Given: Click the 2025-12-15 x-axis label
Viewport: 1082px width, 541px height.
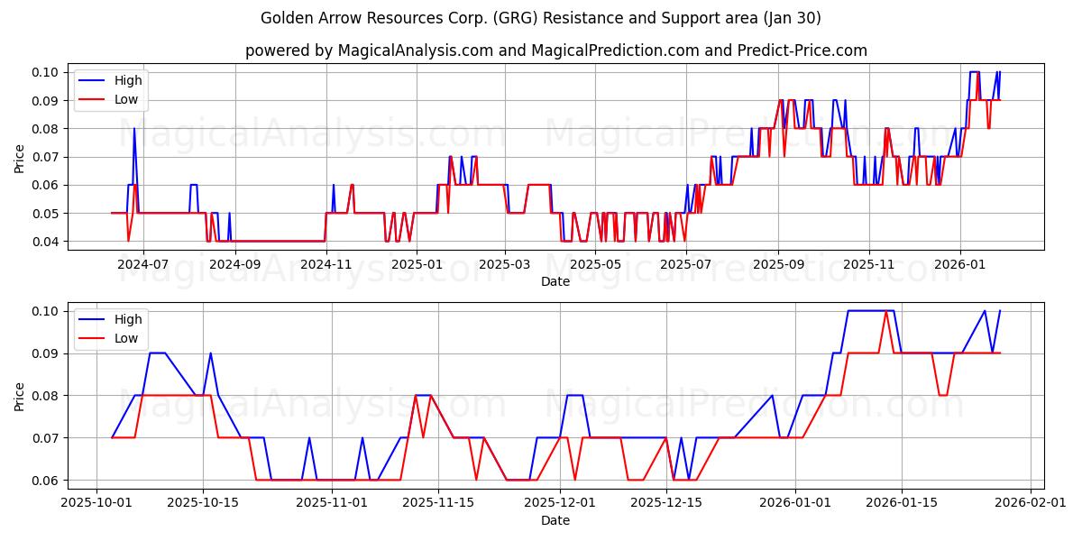Looking at the screenshot, I should 666,504.
